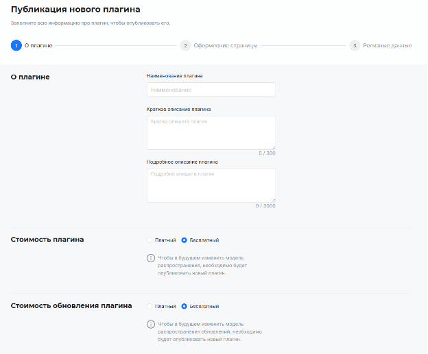
Task: Select Платный for Стоимость плагина
Action: pos(150,240)
